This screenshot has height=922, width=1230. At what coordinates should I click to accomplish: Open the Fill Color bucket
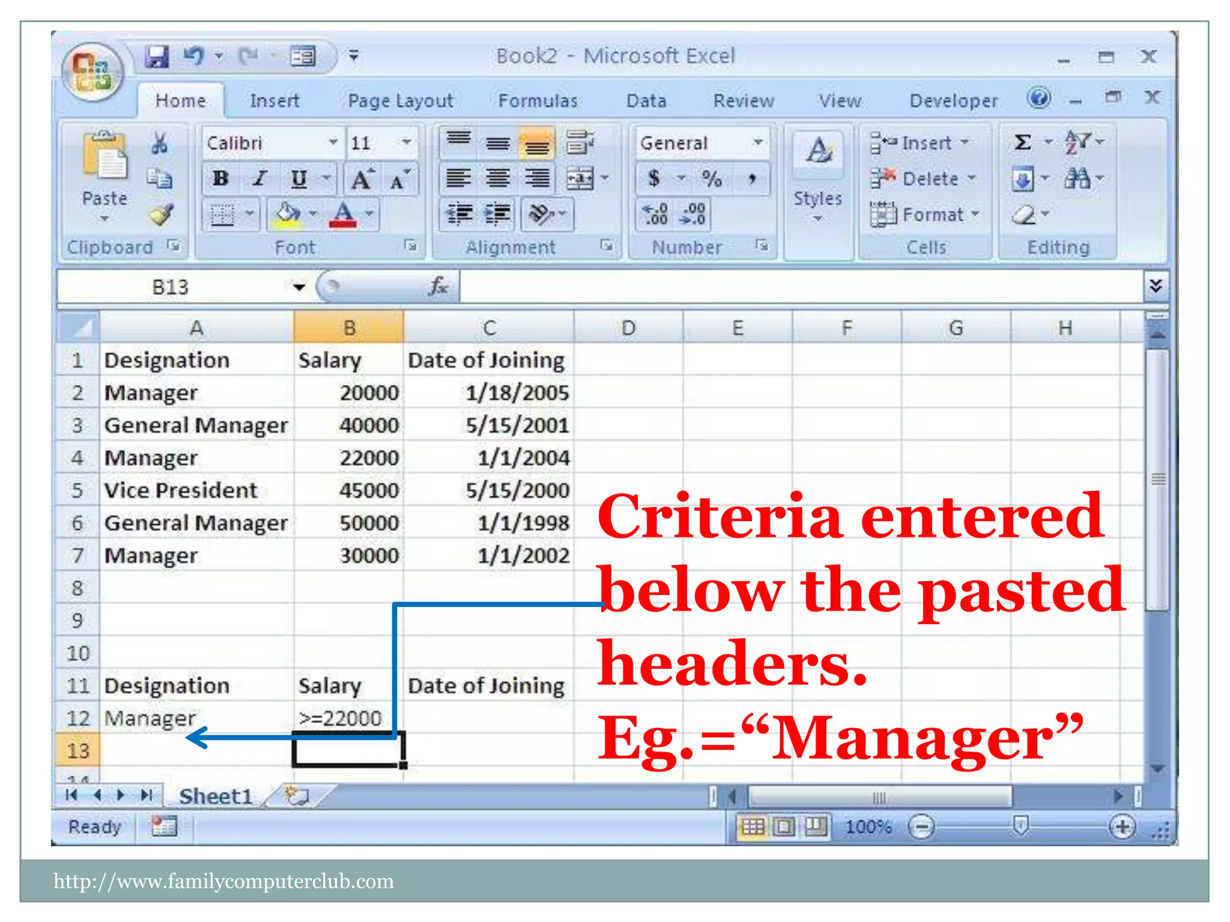[x=287, y=214]
